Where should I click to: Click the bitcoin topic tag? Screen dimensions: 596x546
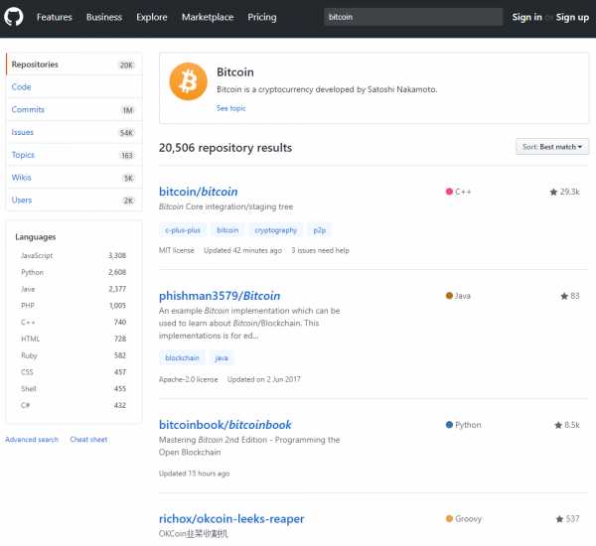point(227,230)
